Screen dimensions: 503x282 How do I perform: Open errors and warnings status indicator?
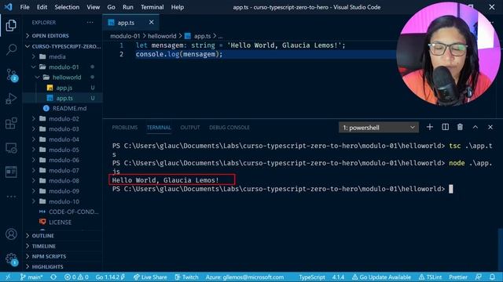tap(76, 277)
